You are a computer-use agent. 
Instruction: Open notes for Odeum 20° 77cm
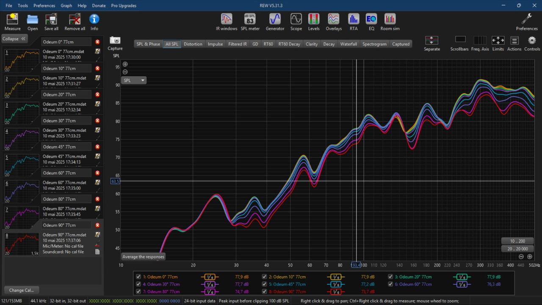click(97, 104)
